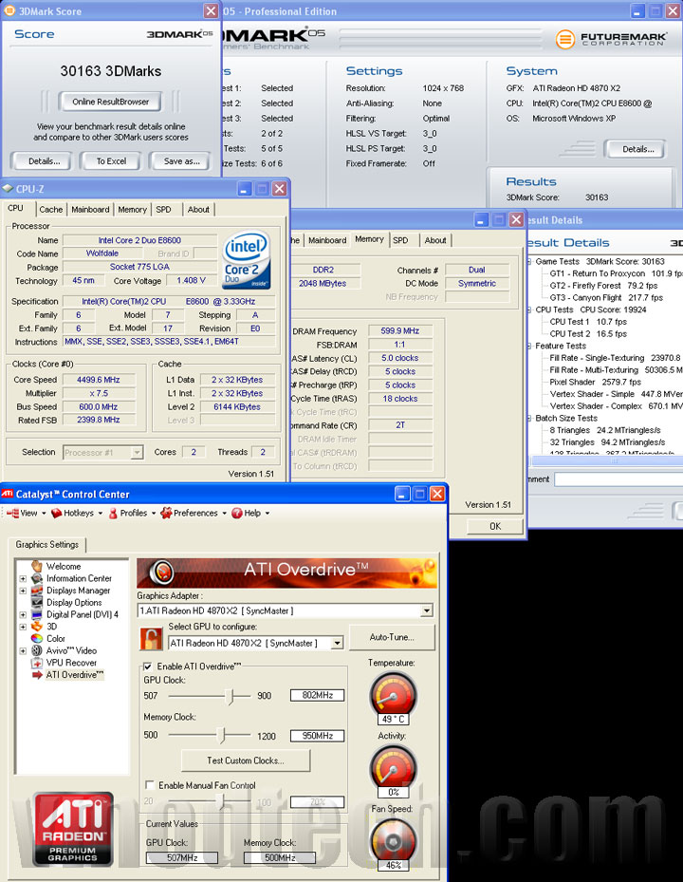This screenshot has width=683, height=882.
Task: Click Details button in 3DMark Score window
Action: [x=44, y=160]
